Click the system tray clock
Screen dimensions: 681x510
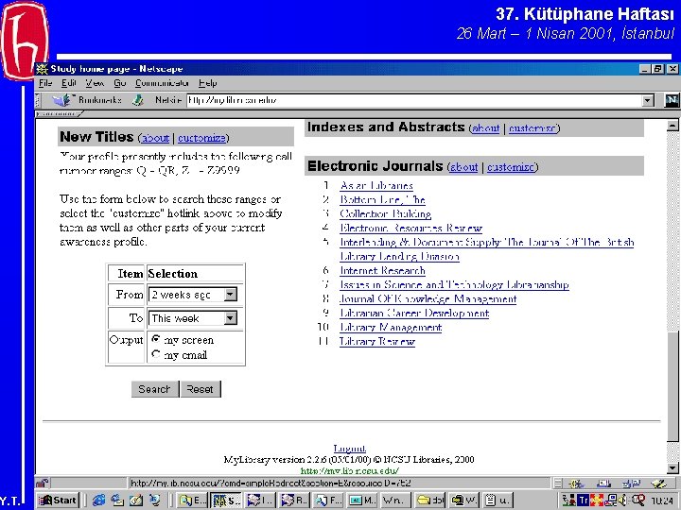[662, 501]
